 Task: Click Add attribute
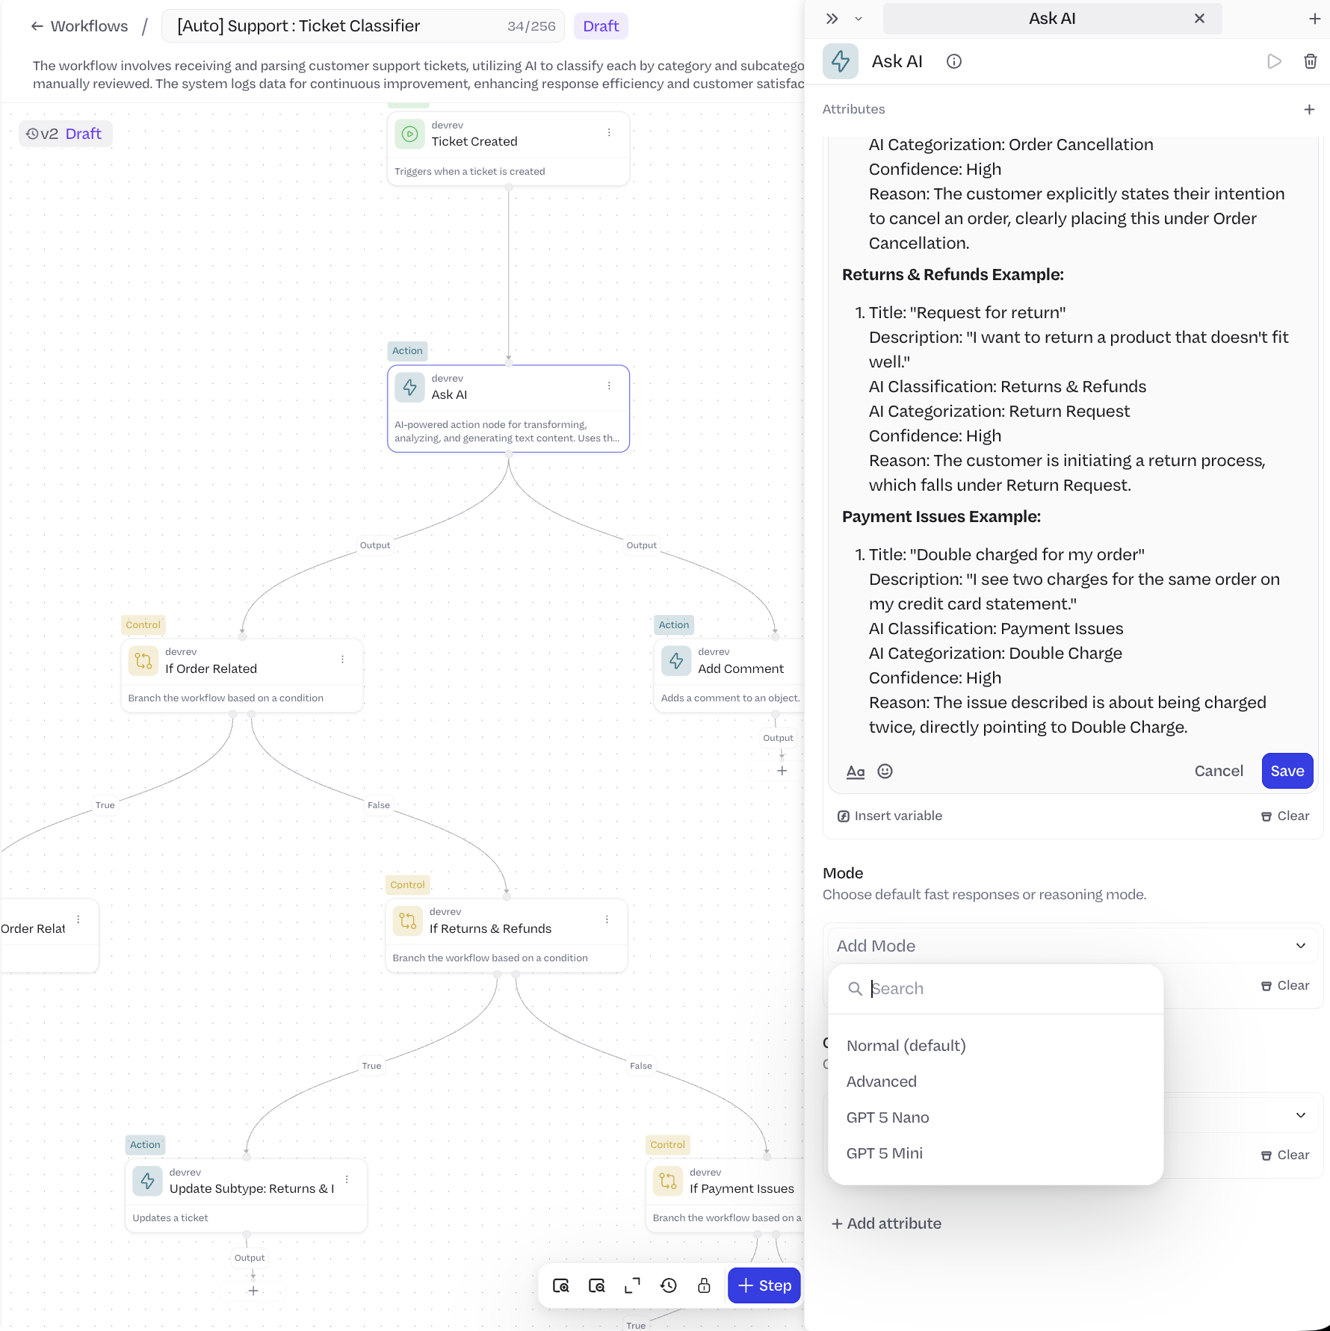tap(886, 1223)
